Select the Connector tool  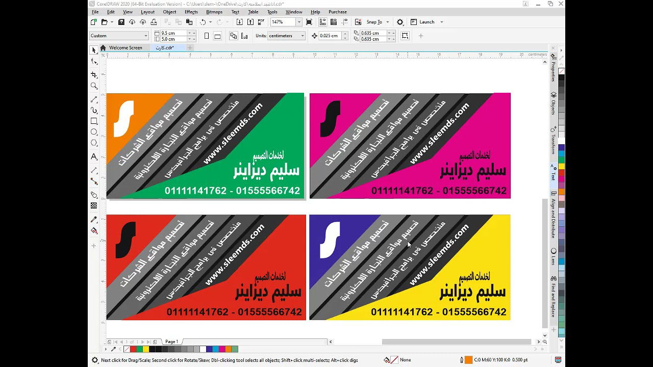coord(94,181)
